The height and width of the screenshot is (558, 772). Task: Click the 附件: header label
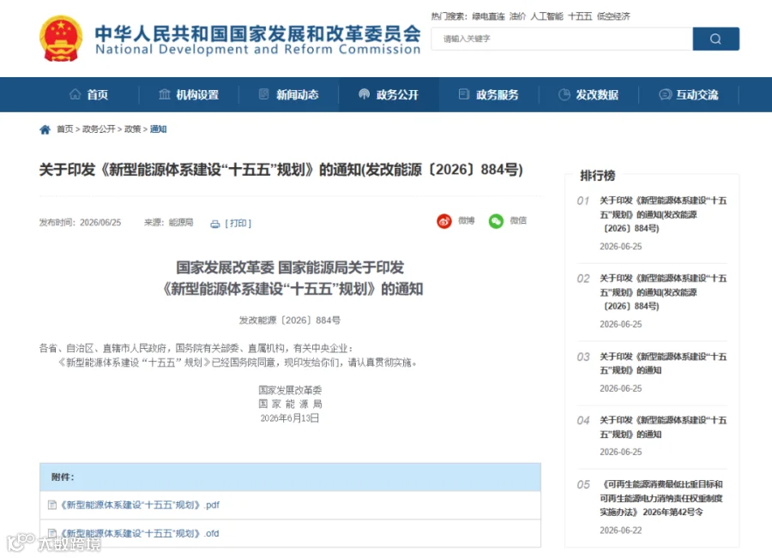63,477
